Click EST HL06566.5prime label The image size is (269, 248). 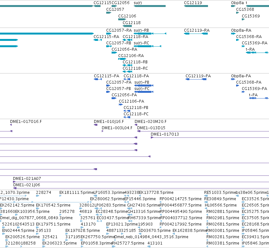point(221,206)
